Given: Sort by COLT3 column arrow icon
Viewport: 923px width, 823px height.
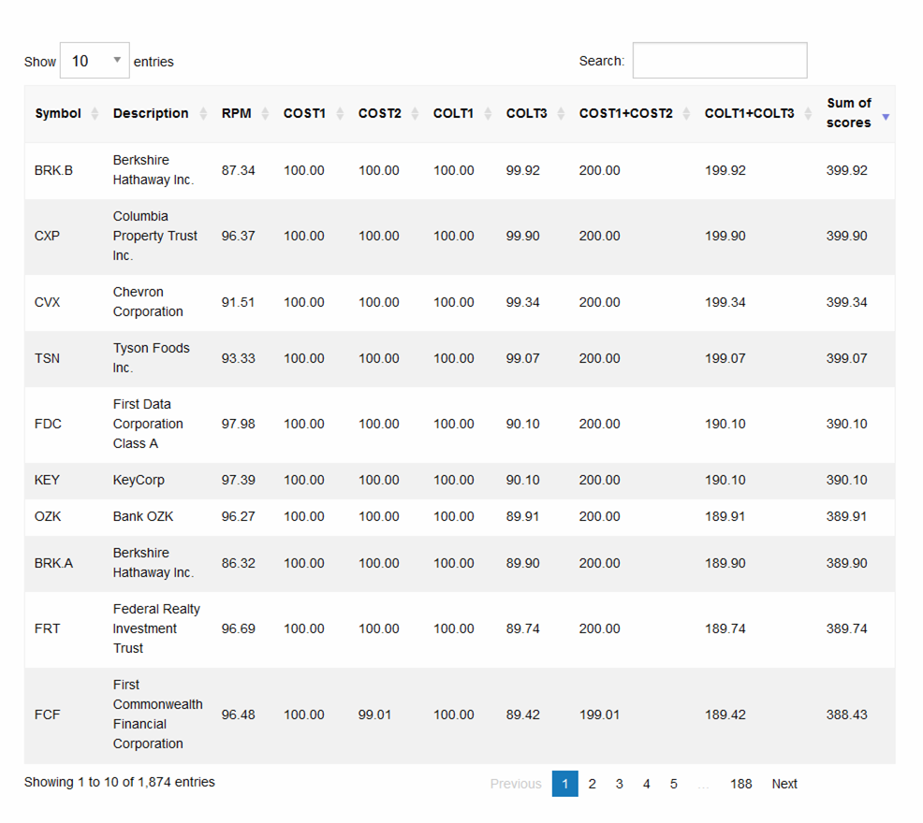Looking at the screenshot, I should (561, 113).
